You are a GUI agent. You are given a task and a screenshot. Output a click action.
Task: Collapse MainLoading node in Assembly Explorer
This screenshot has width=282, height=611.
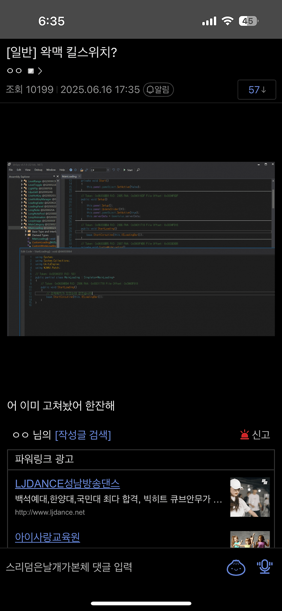coord(21,228)
